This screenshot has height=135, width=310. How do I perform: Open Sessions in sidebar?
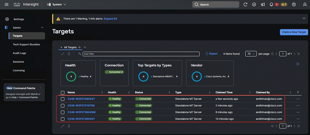(x=19, y=62)
